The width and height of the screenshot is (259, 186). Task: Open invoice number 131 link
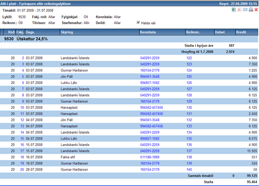click(x=189, y=114)
